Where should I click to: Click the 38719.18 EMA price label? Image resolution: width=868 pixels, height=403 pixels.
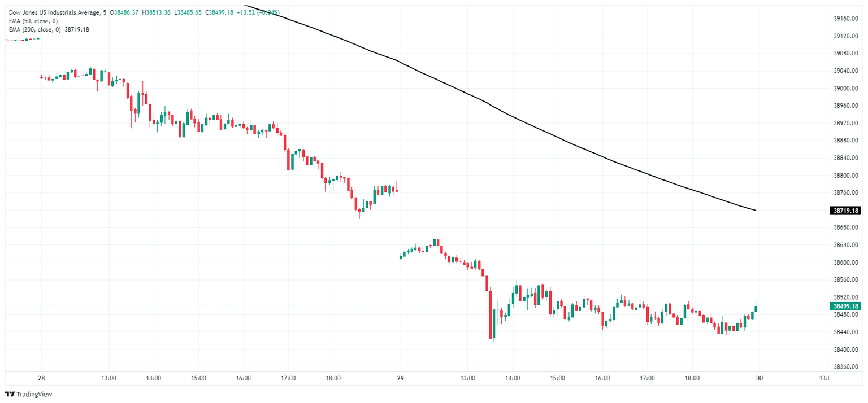(845, 211)
